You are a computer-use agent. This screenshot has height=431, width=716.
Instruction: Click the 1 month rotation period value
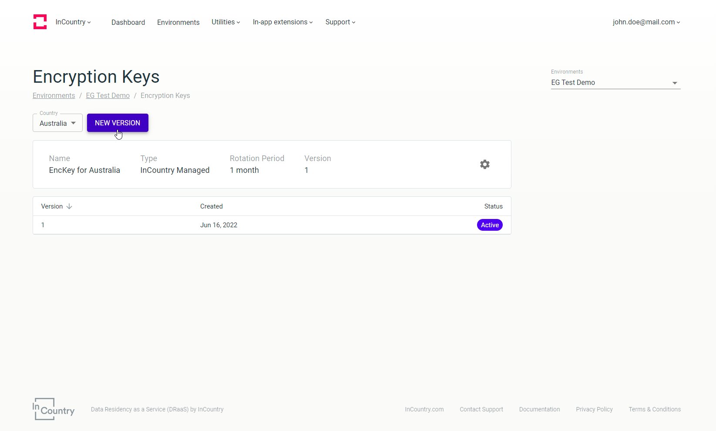click(x=244, y=170)
